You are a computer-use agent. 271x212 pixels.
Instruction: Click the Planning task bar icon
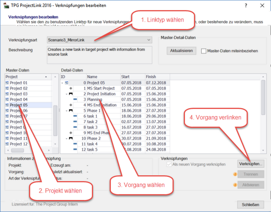point(75,100)
